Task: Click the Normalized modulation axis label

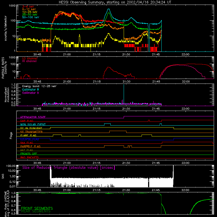Action: 7,95
